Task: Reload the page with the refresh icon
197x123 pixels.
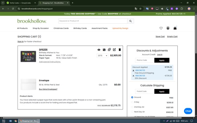Action: pyautogui.click(x=13, y=9)
